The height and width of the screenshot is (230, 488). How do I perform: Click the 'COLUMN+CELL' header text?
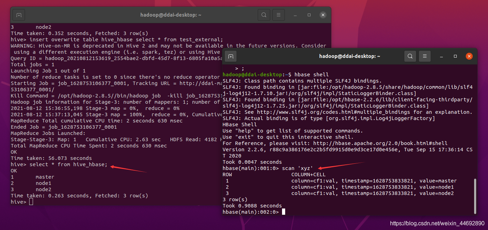[308, 174]
